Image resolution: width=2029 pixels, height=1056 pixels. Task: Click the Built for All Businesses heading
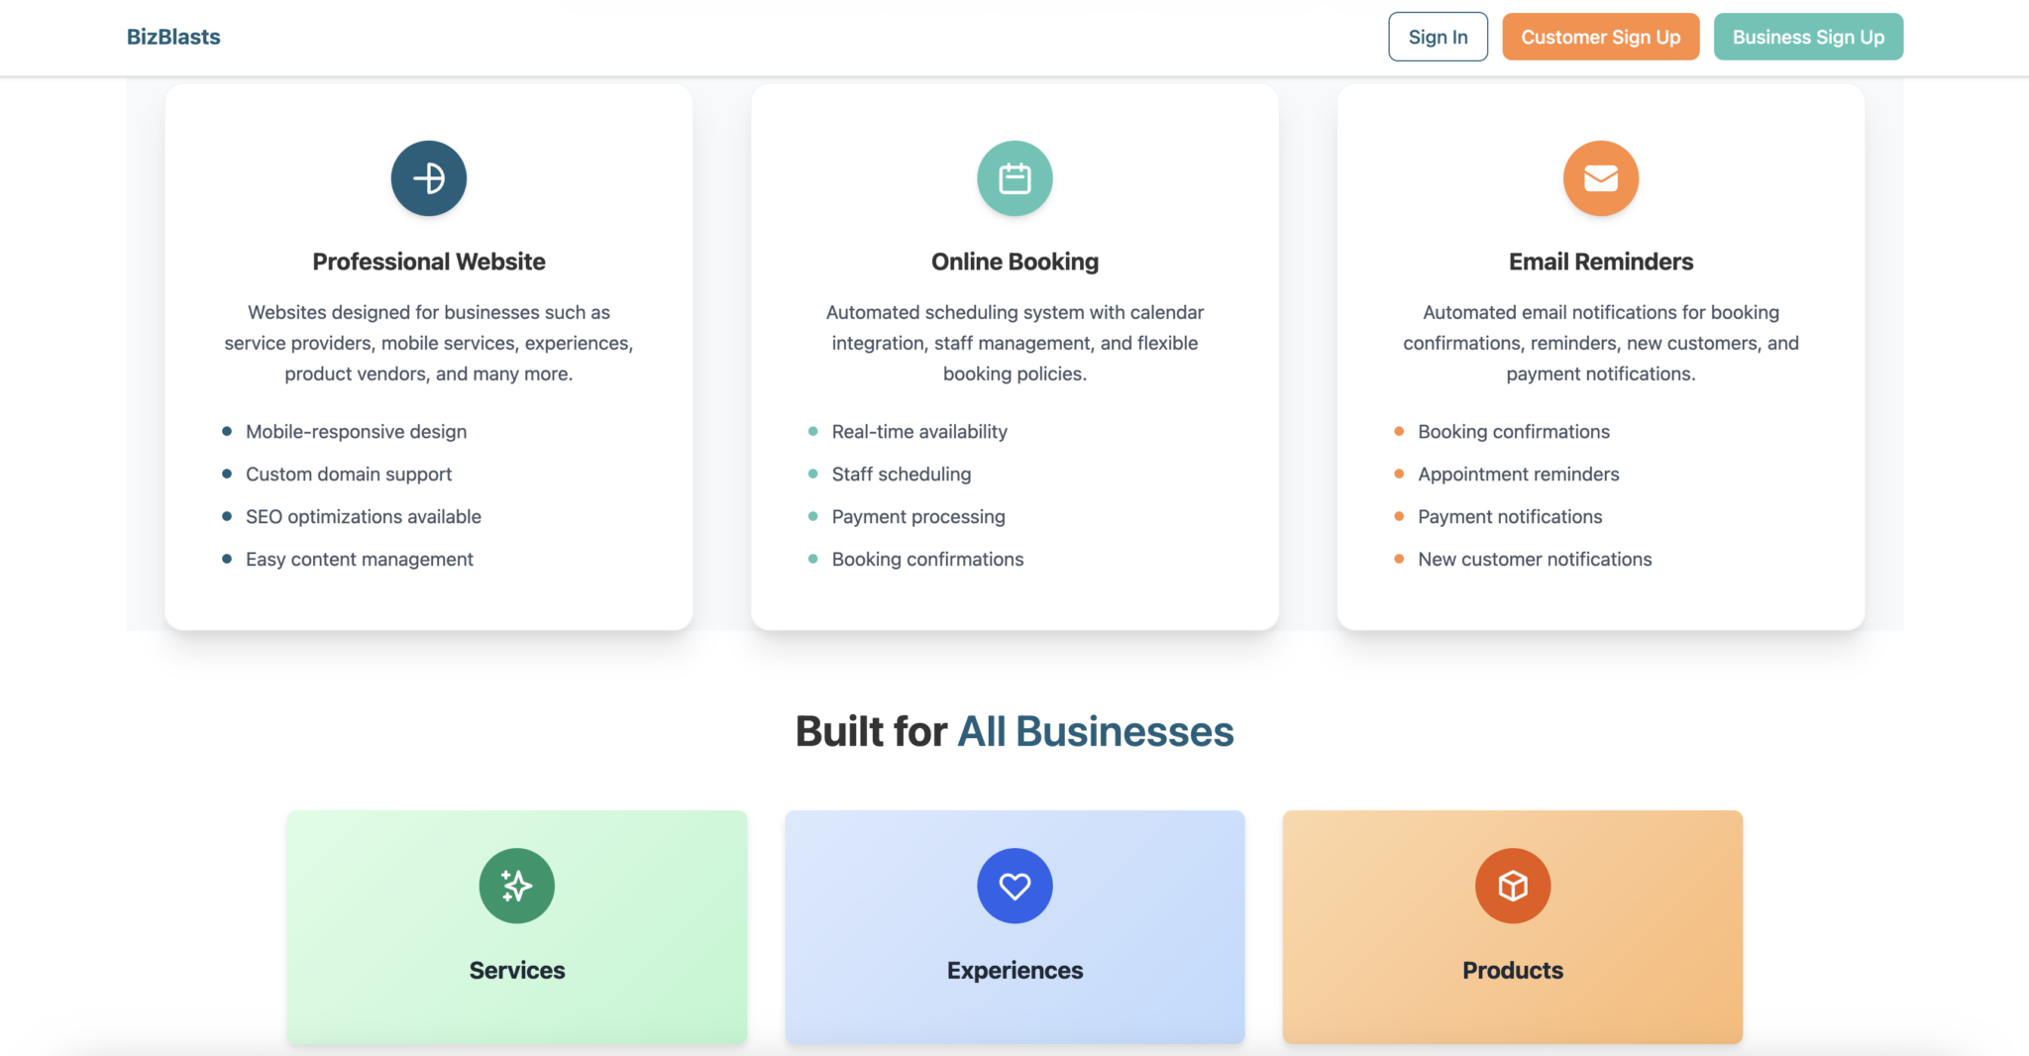click(1014, 732)
